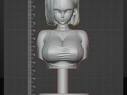Click ruler mark labeled 4

point(34,71)
